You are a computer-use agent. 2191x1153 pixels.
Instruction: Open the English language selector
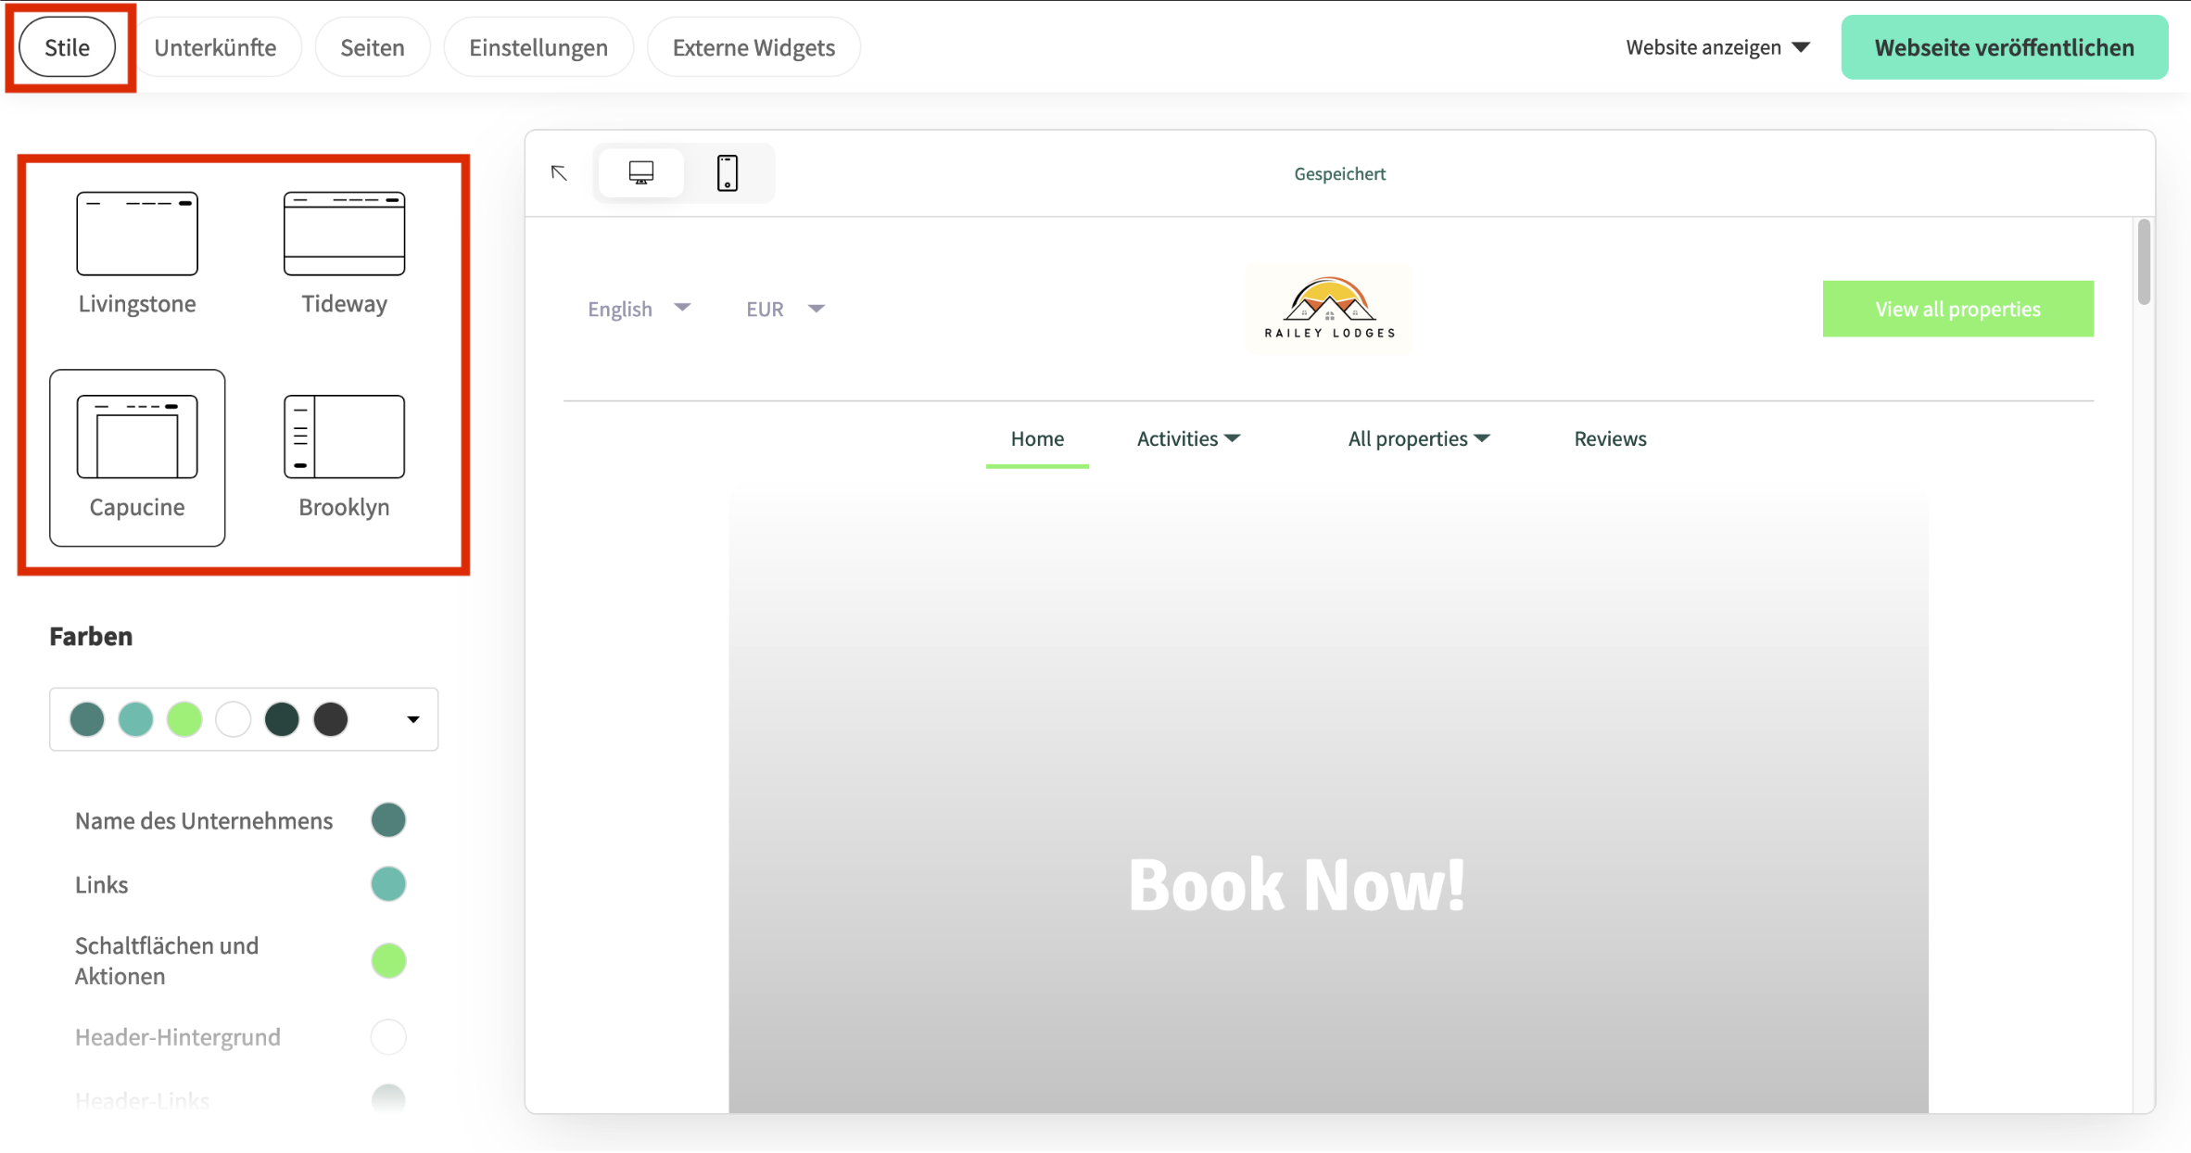pos(639,308)
